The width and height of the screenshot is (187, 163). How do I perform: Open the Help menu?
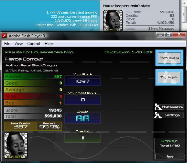pos(49,44)
